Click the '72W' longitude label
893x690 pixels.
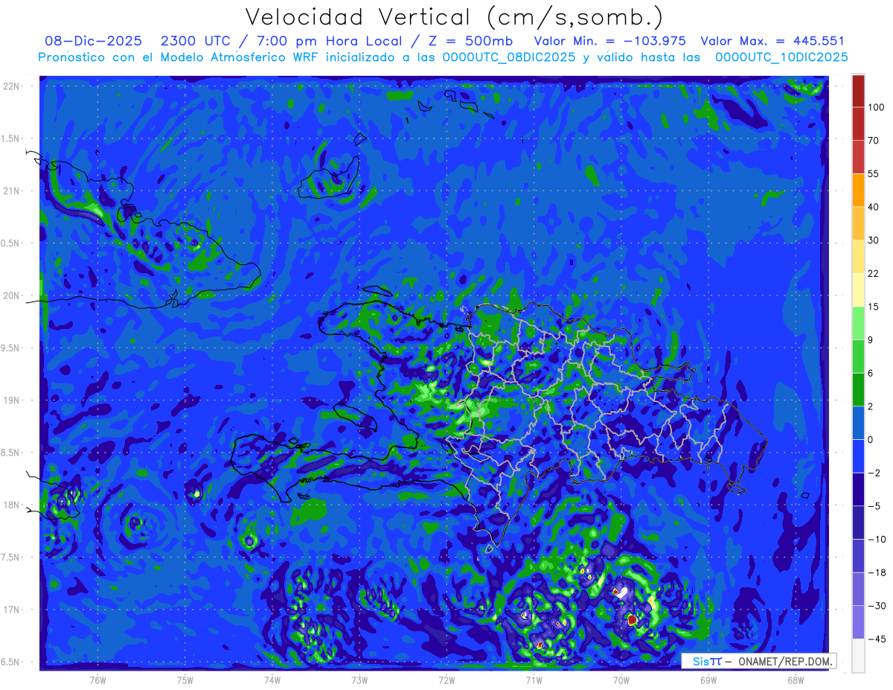tap(446, 680)
